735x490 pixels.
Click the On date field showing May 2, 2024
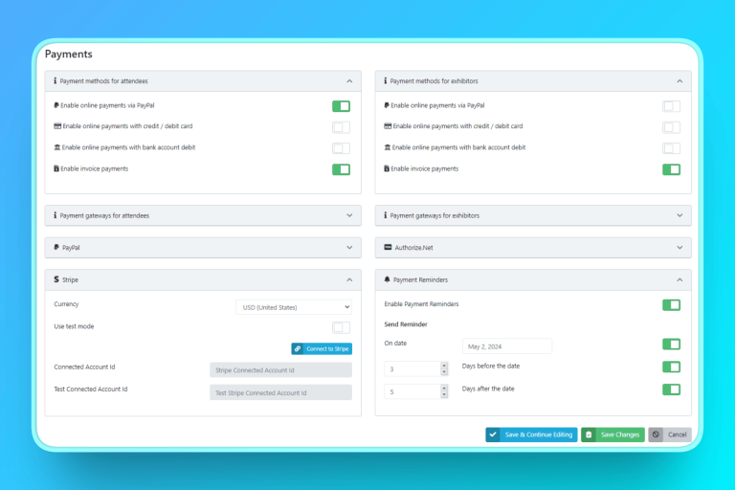[x=507, y=346]
